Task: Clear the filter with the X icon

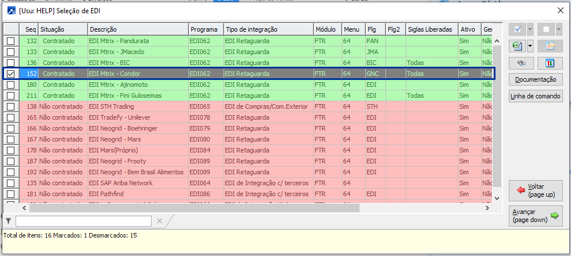Action: (159, 221)
